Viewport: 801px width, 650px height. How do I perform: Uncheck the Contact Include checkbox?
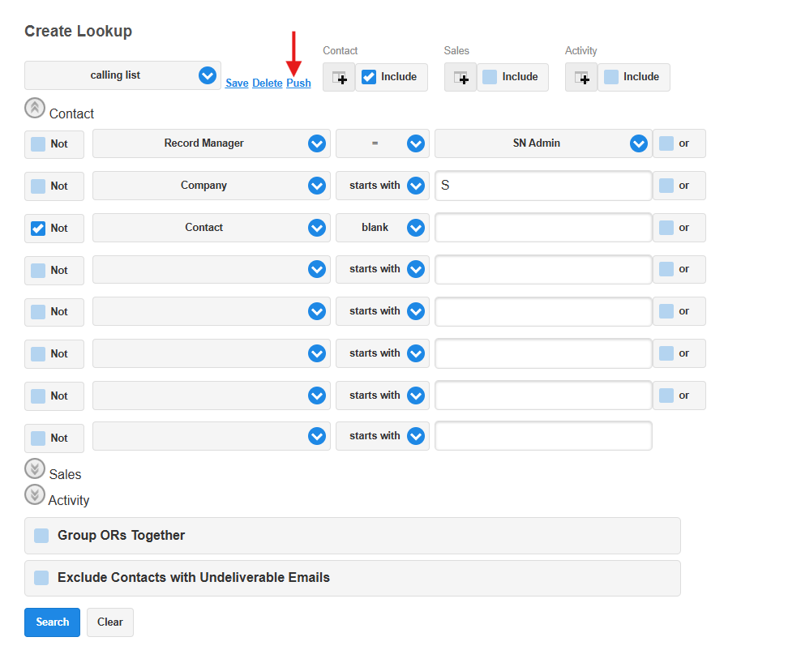[x=369, y=77]
